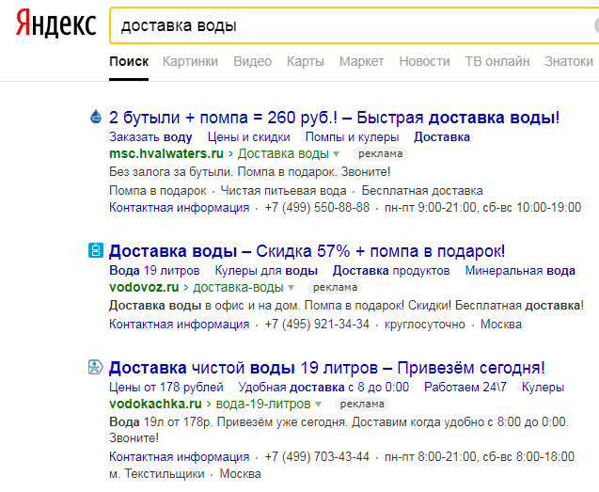Image resolution: width=599 pixels, height=492 pixels.
Task: Open the Карты tab
Action: (306, 61)
